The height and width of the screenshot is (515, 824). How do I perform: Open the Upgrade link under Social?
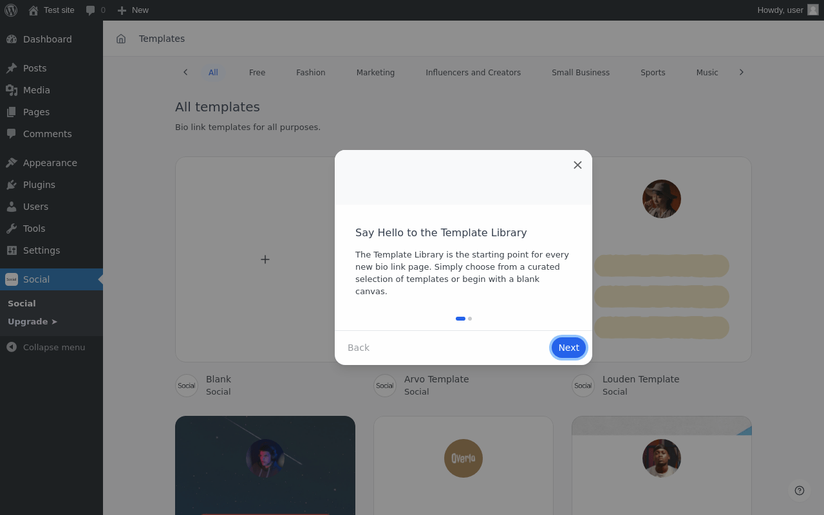(x=33, y=321)
